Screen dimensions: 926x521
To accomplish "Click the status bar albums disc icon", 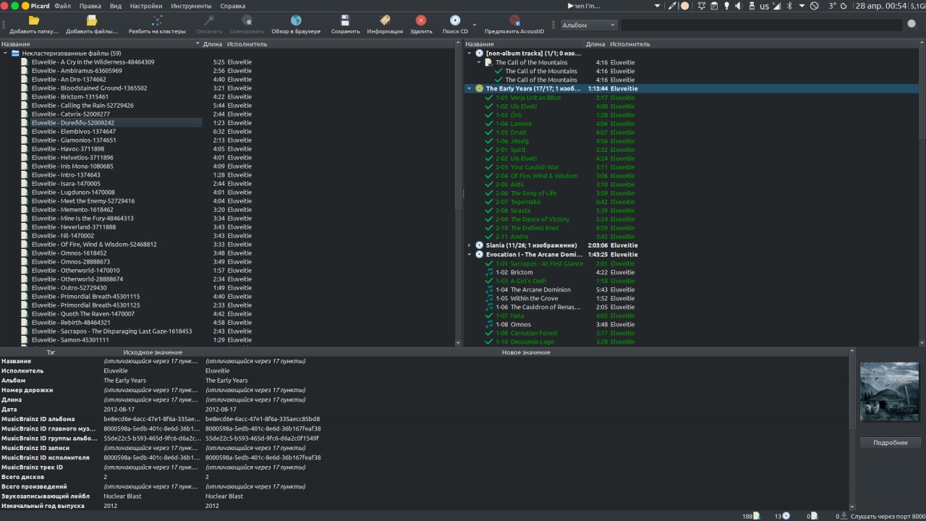I will click(786, 516).
